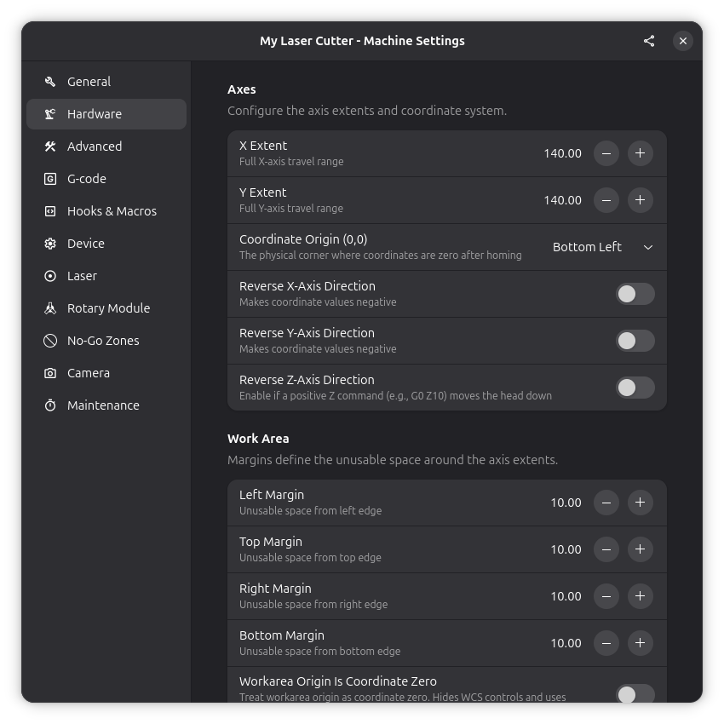This screenshot has height=724, width=724.
Task: Click the Laser sidebar icon
Action: (50, 276)
